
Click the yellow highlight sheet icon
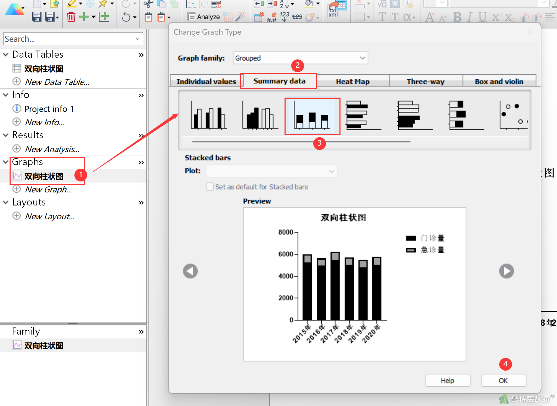[x=72, y=4]
